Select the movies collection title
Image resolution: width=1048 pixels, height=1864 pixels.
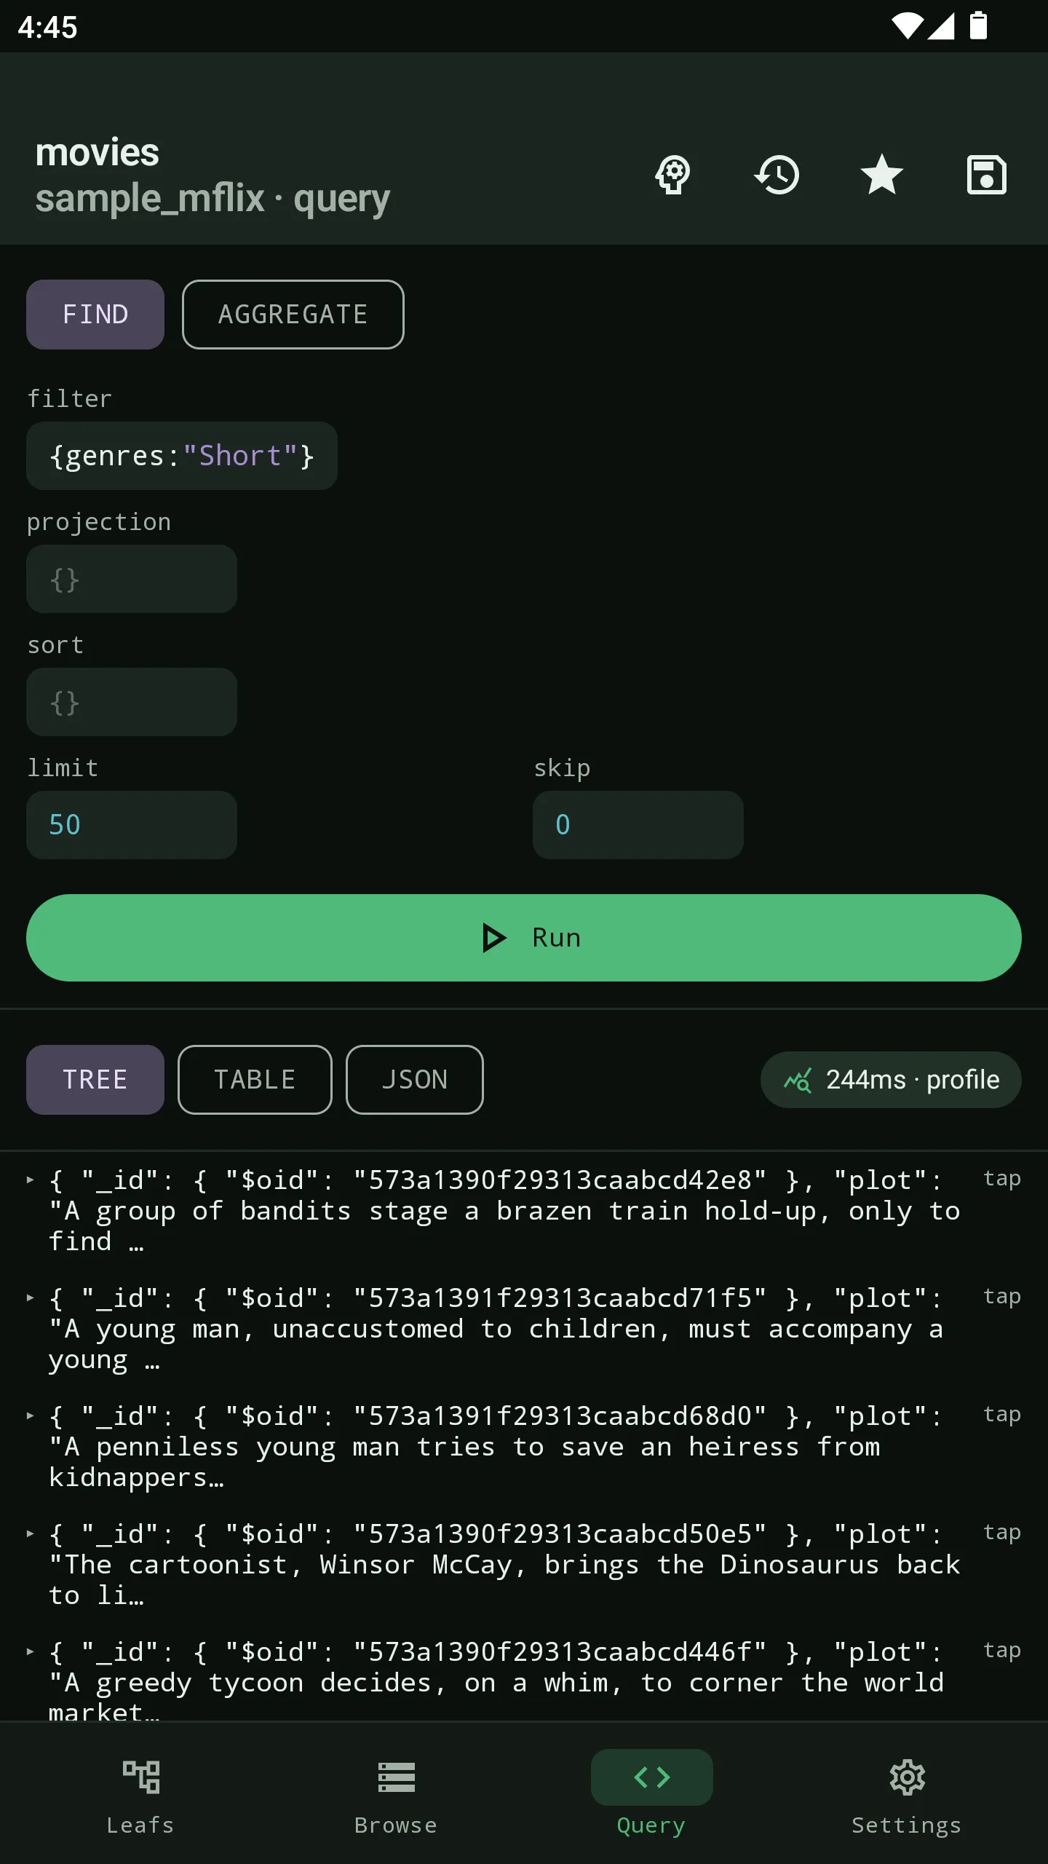pyautogui.click(x=98, y=153)
